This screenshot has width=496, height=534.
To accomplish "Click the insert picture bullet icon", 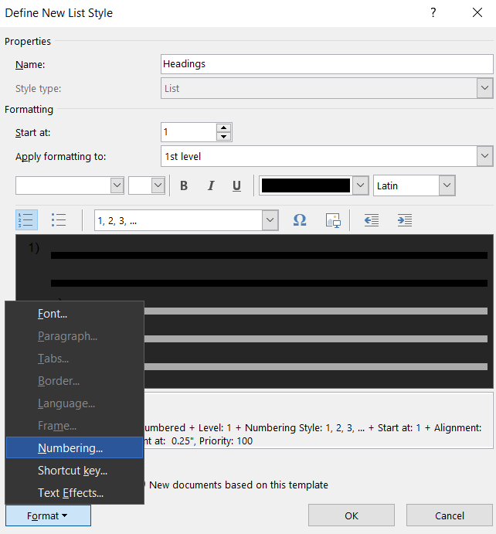I will (x=333, y=220).
